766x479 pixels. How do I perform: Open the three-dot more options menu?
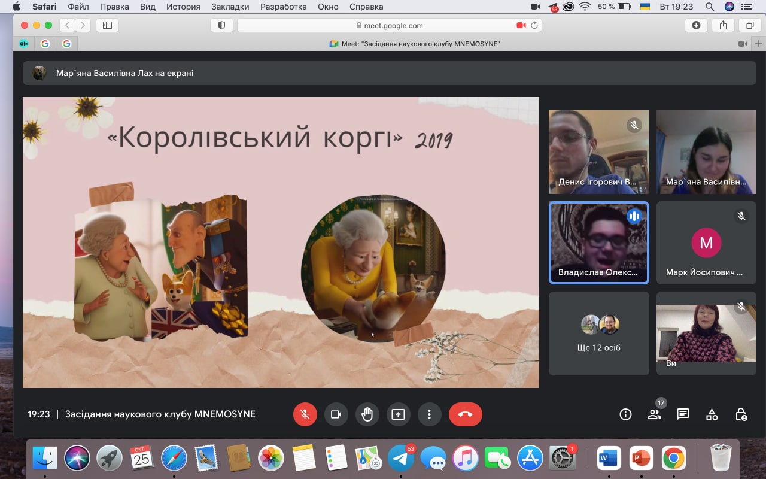(x=429, y=414)
